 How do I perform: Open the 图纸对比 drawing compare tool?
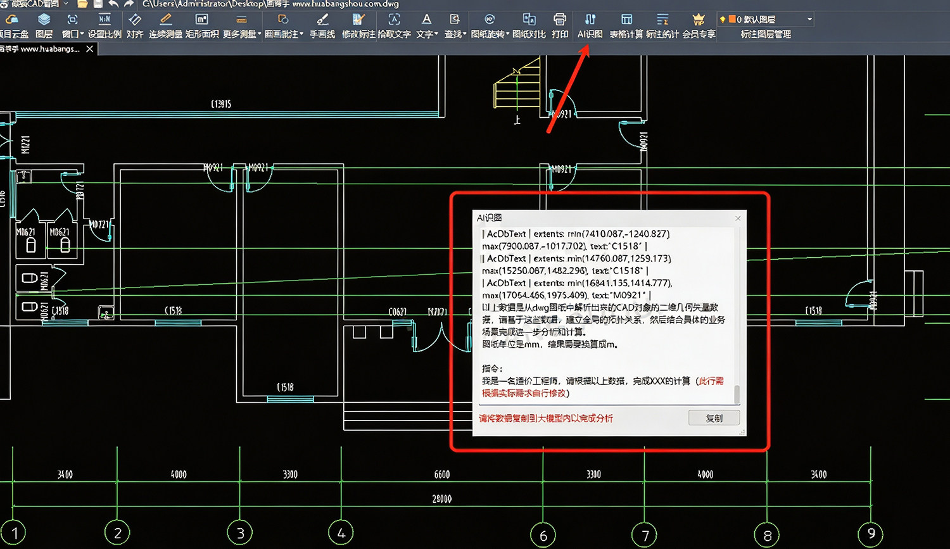(529, 26)
